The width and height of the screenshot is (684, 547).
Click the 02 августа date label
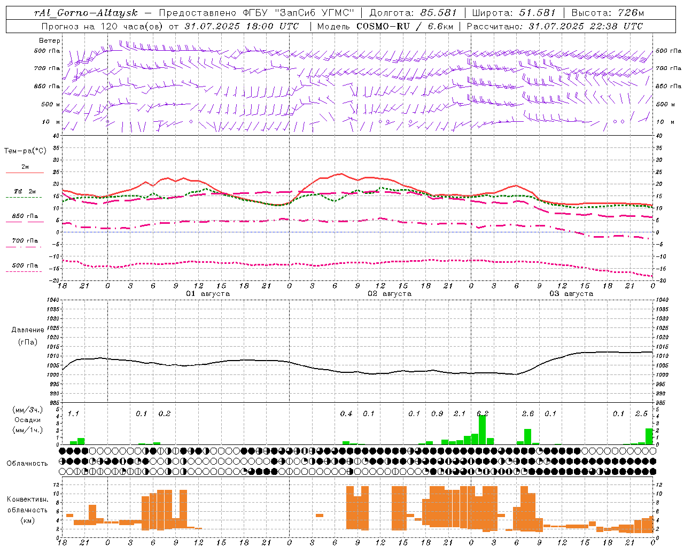click(x=390, y=294)
